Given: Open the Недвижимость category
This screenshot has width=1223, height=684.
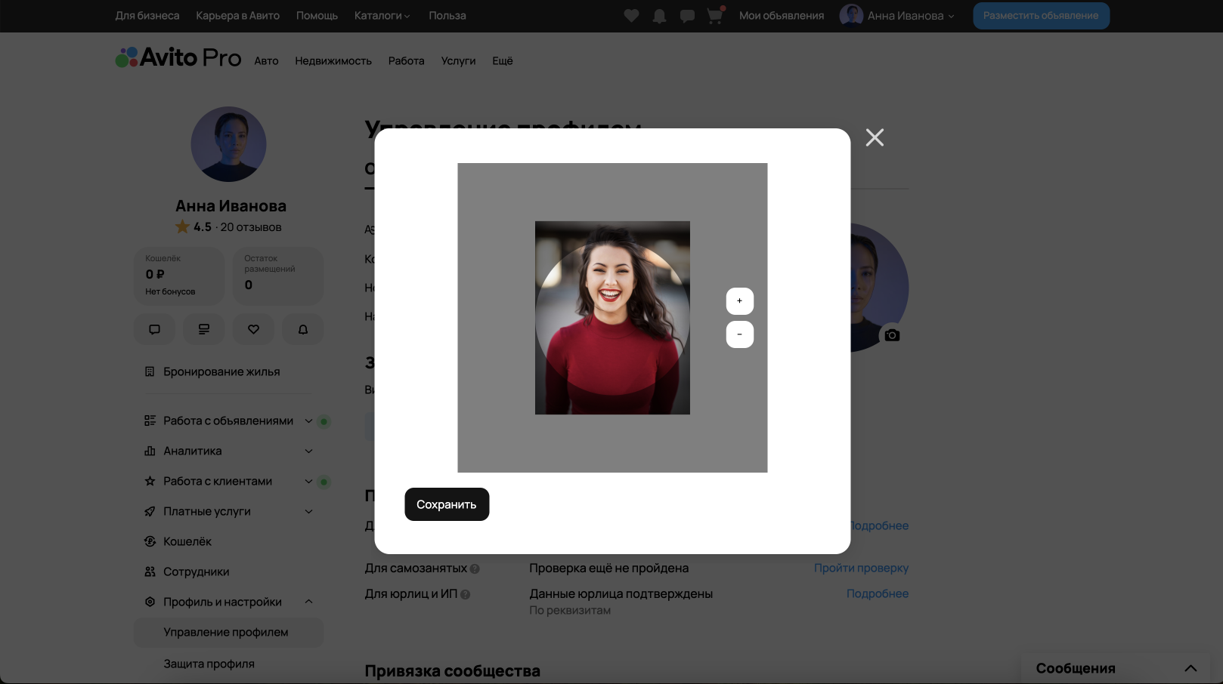Looking at the screenshot, I should (x=333, y=61).
